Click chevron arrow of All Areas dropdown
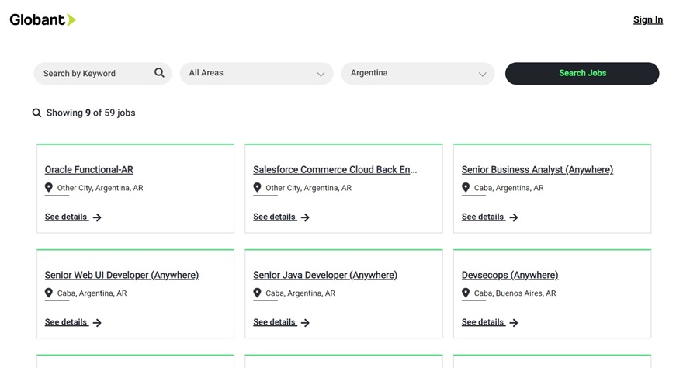 321,74
